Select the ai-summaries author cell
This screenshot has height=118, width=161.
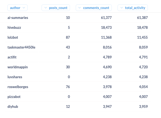point(18,18)
